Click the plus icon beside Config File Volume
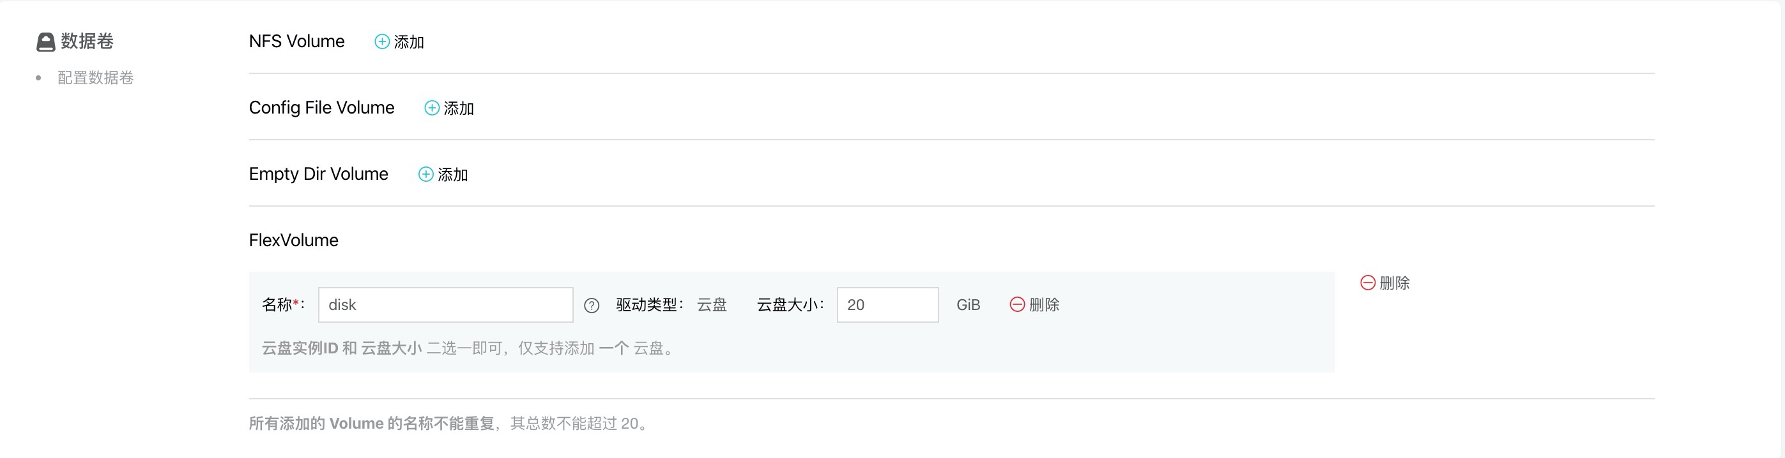 click(432, 108)
